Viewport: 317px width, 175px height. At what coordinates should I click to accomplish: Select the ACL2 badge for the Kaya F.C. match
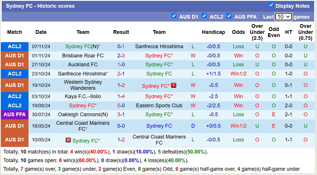click(x=14, y=96)
